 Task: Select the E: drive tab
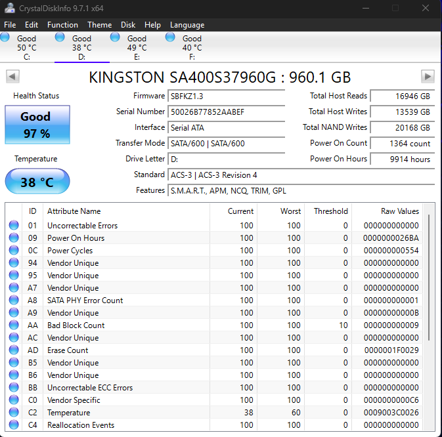pos(137,47)
